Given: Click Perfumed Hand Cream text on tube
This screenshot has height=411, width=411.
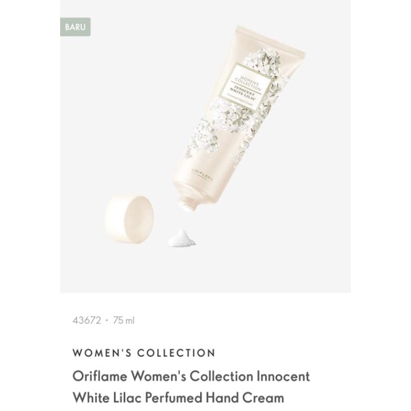Looking at the screenshot, I should point(240,101).
